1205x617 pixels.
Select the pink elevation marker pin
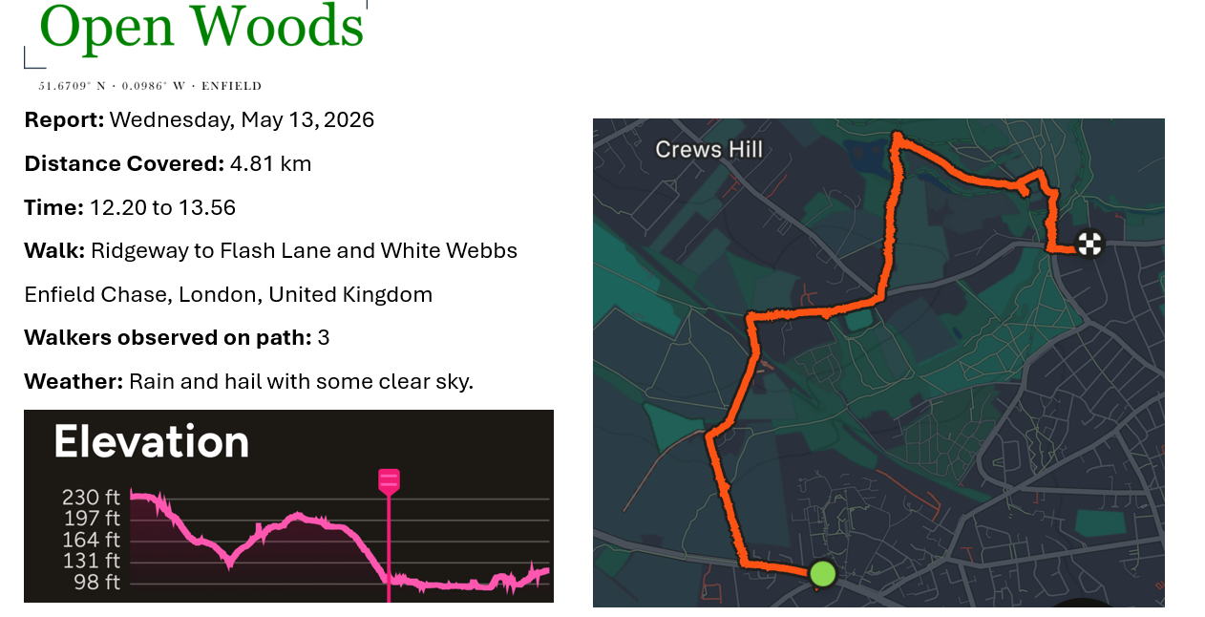[389, 481]
